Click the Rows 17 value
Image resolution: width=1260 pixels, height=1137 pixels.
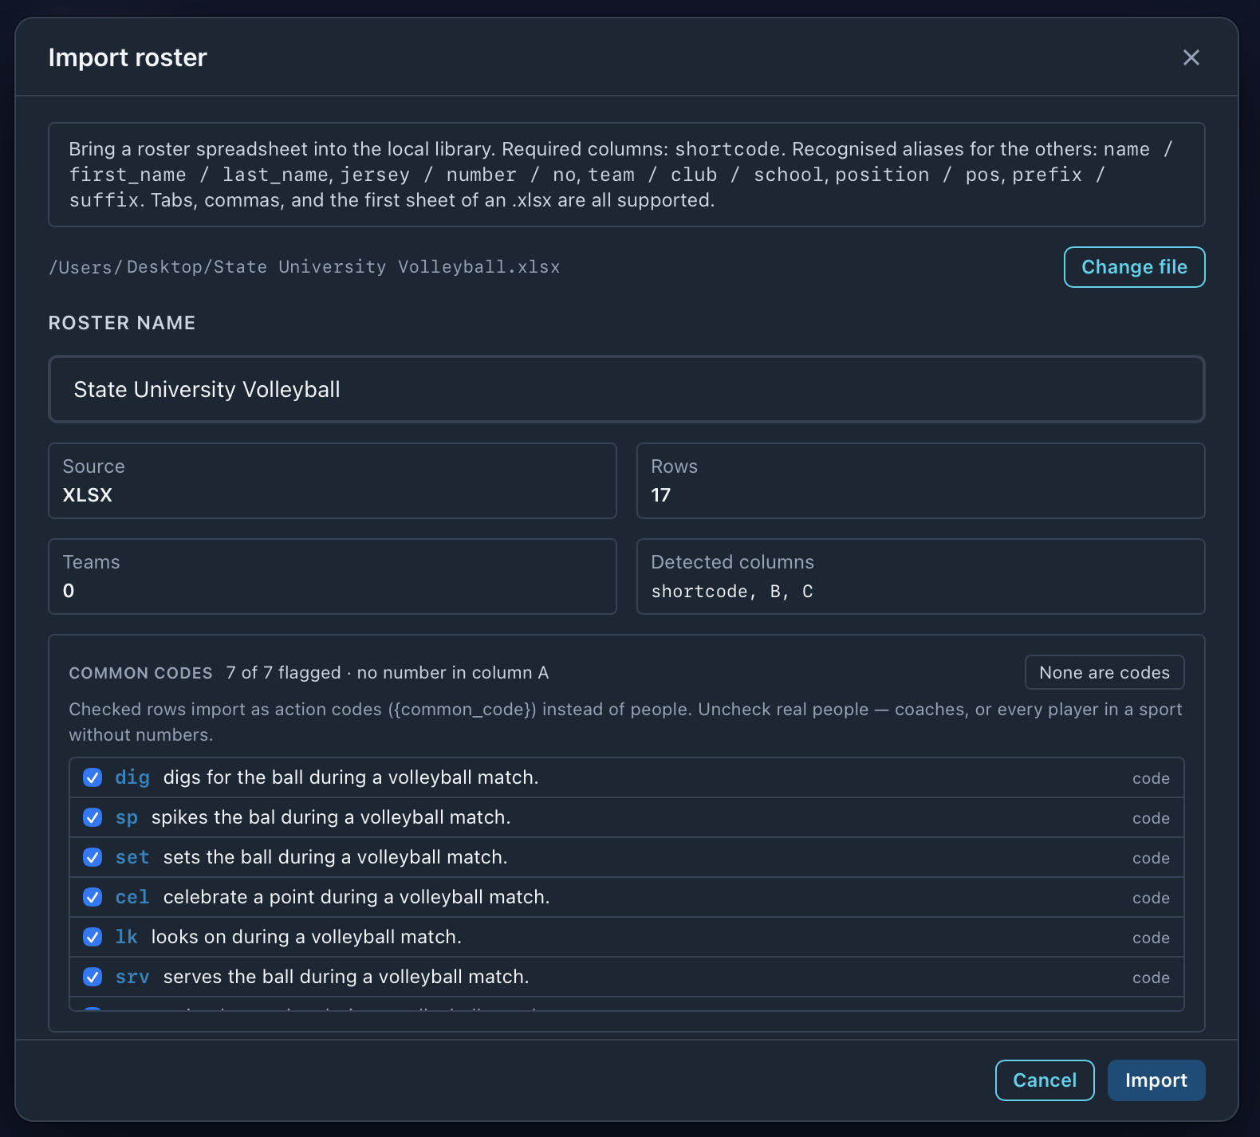(x=660, y=495)
